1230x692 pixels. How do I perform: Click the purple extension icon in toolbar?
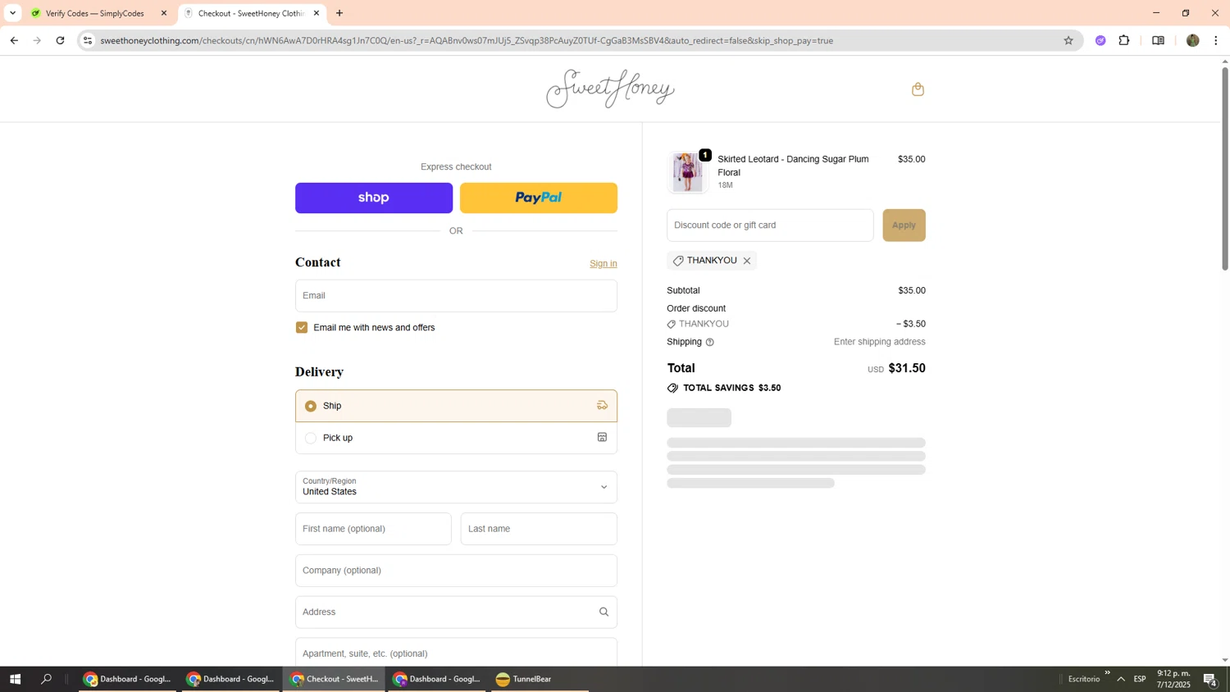(x=1100, y=40)
